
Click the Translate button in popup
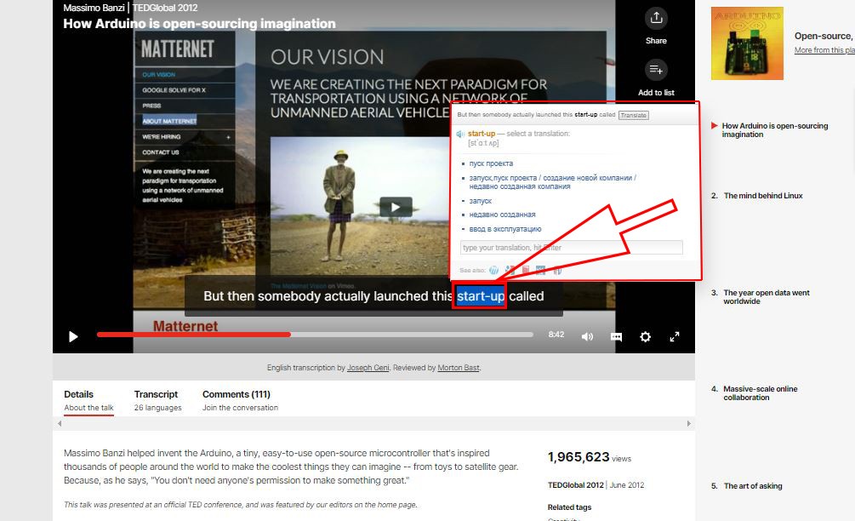[634, 115]
